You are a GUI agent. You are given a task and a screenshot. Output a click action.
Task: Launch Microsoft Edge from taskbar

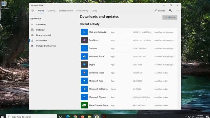pos(68,117)
